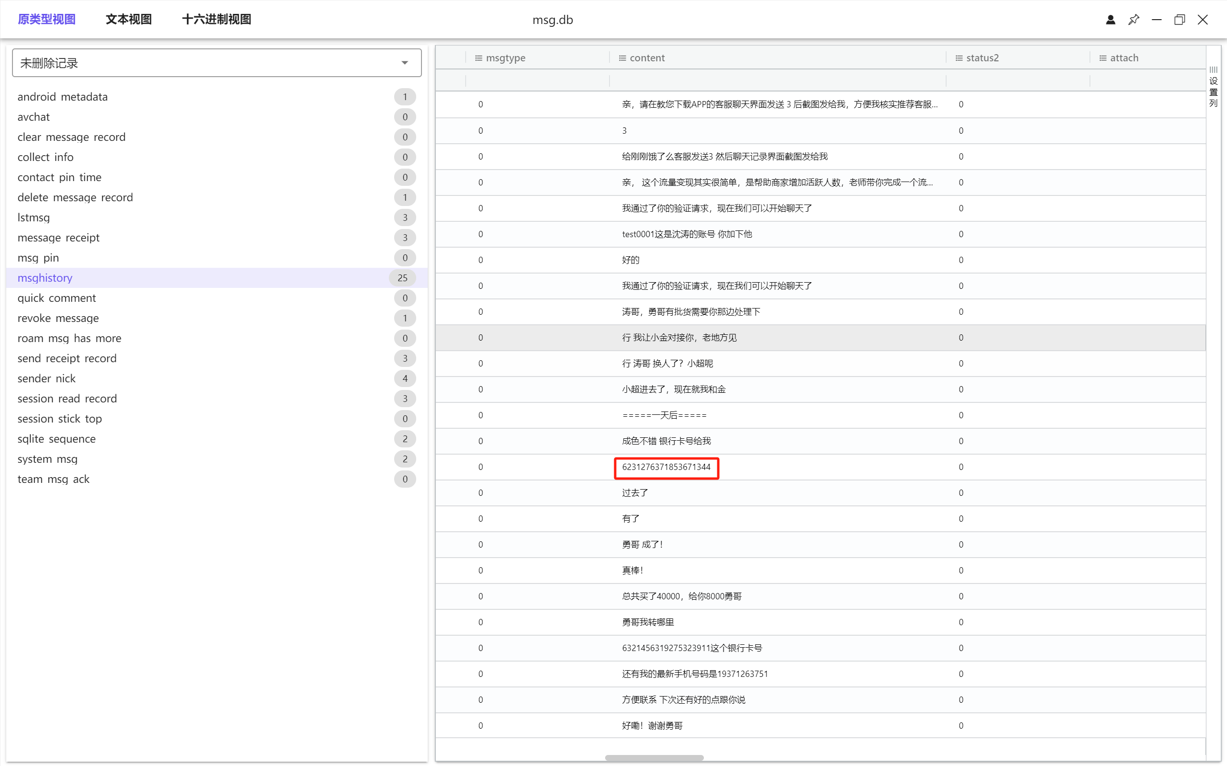Switch to the 文本视图 tab
The width and height of the screenshot is (1227, 766).
click(129, 19)
